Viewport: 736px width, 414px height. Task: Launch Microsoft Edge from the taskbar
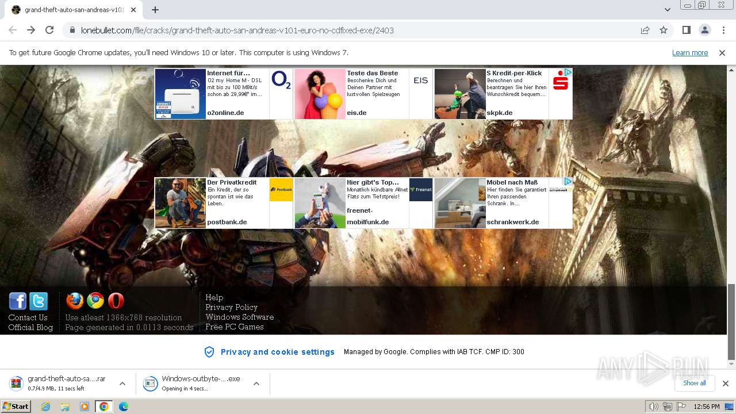(123, 407)
